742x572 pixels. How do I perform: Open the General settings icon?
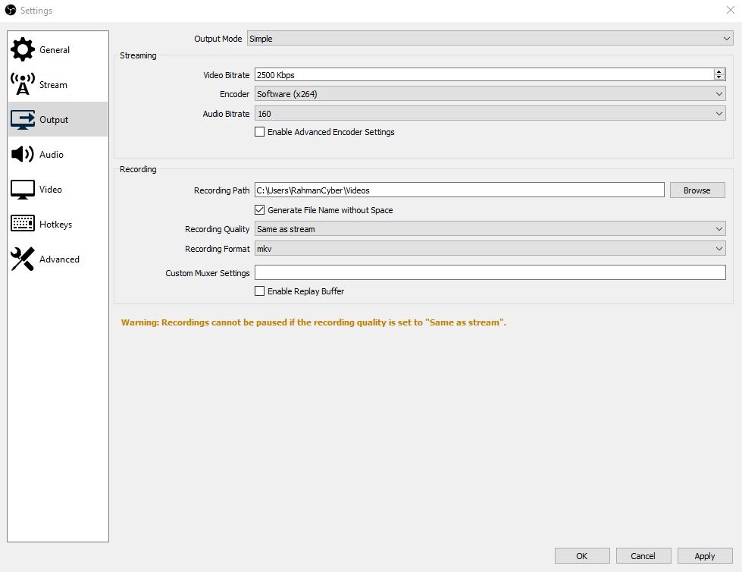(22, 49)
